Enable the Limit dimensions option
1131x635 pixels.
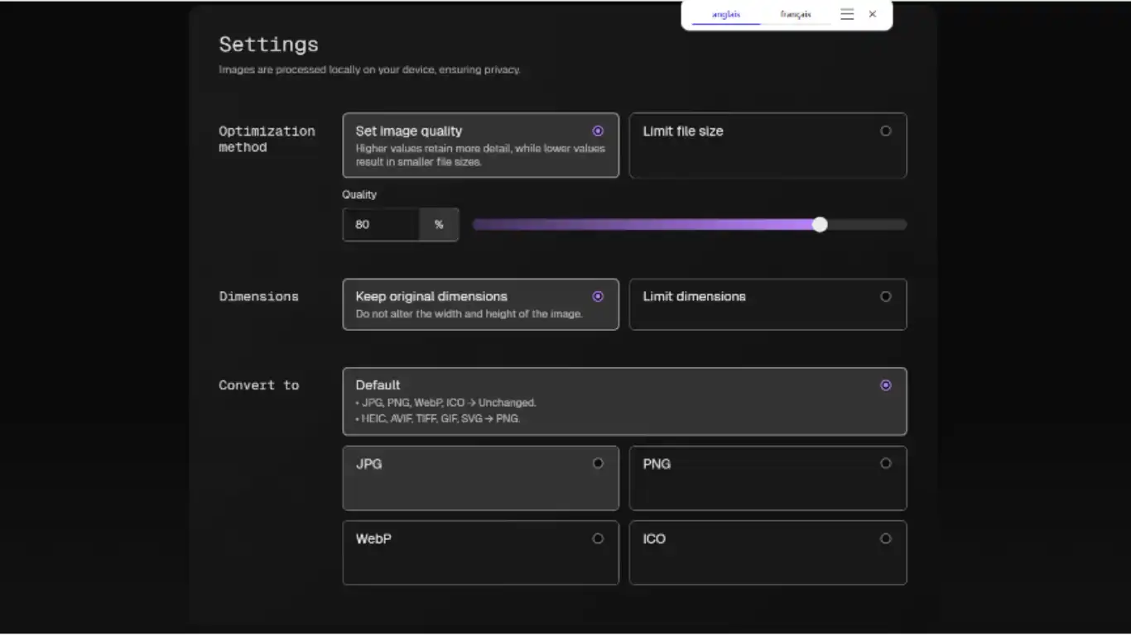click(x=767, y=303)
